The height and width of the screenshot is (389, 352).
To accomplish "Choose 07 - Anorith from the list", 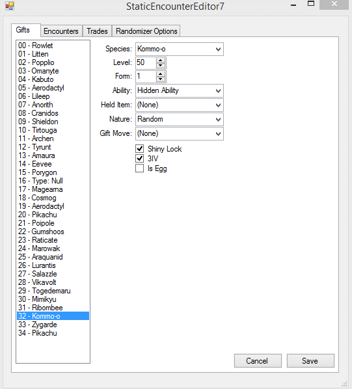I will coord(53,105).
